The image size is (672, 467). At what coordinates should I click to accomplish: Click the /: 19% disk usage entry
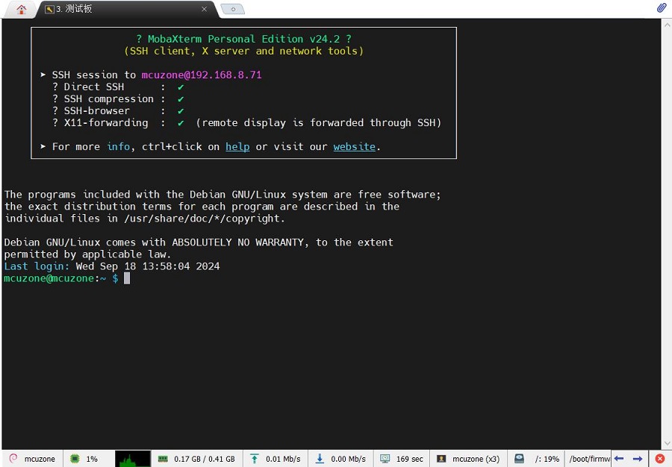tap(547, 459)
